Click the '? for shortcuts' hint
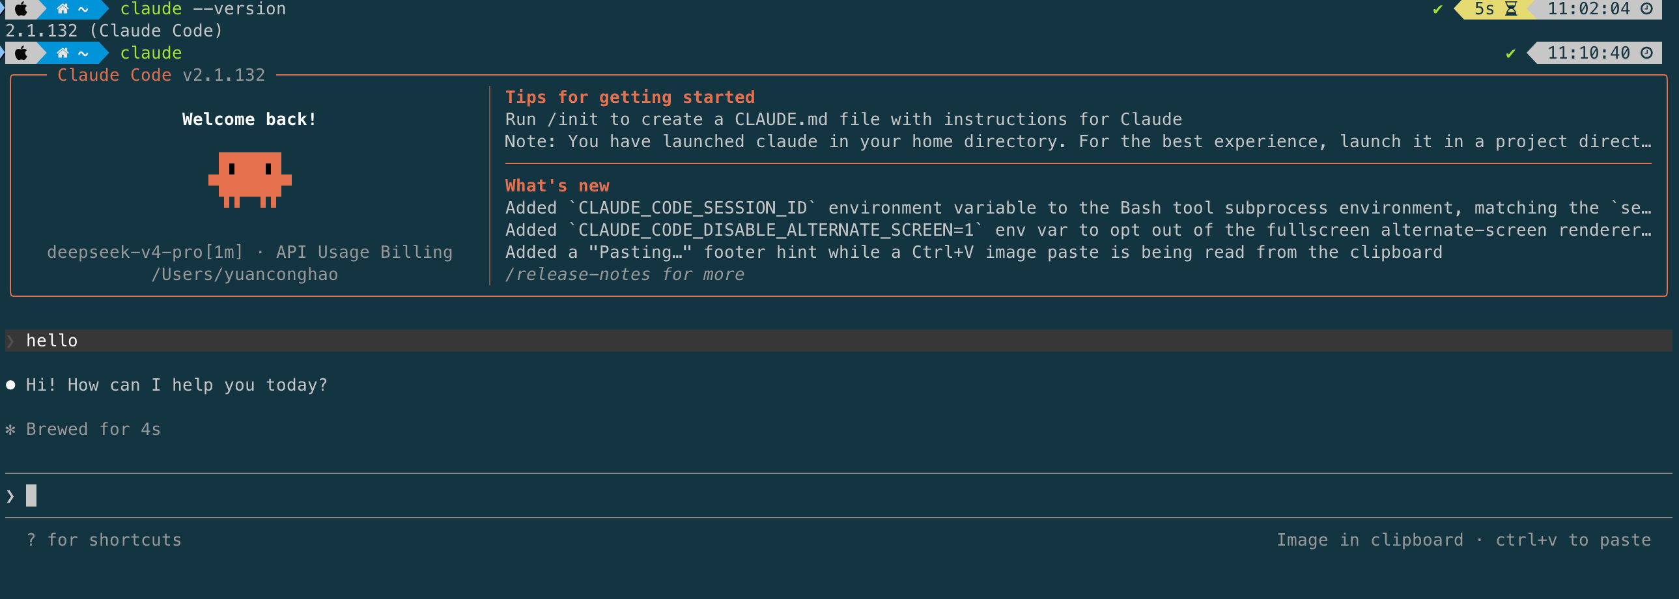 [x=104, y=540]
